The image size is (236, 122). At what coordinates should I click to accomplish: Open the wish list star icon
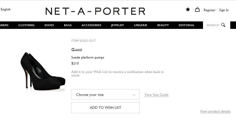(188, 9)
